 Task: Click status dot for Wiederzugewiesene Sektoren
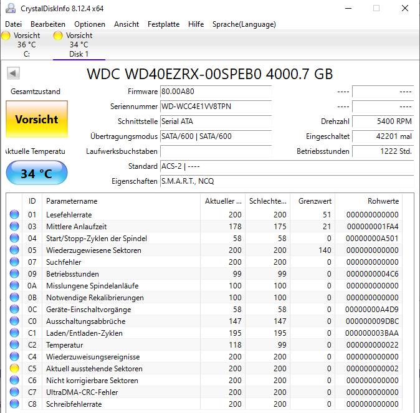(14, 250)
